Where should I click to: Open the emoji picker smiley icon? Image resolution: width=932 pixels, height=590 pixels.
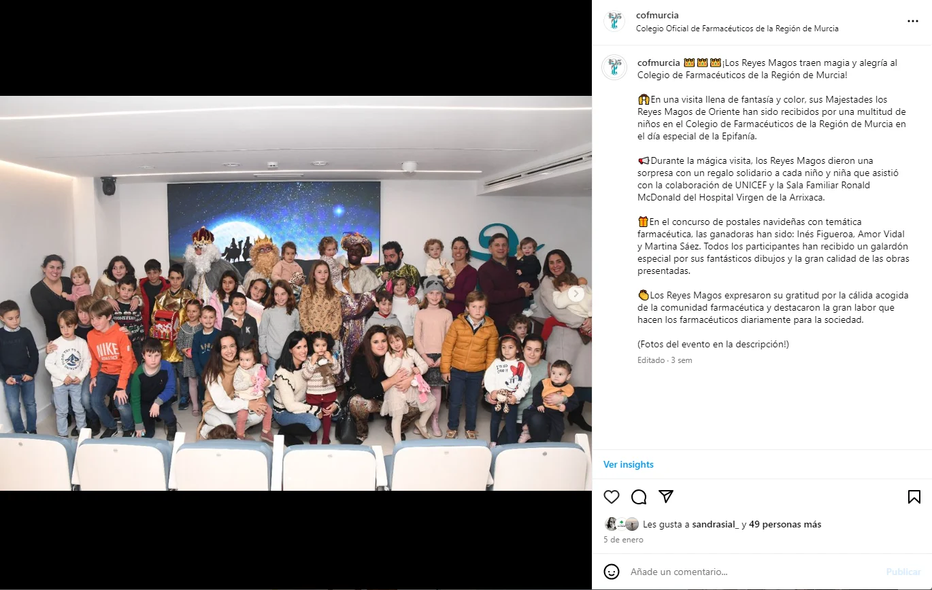(x=612, y=572)
